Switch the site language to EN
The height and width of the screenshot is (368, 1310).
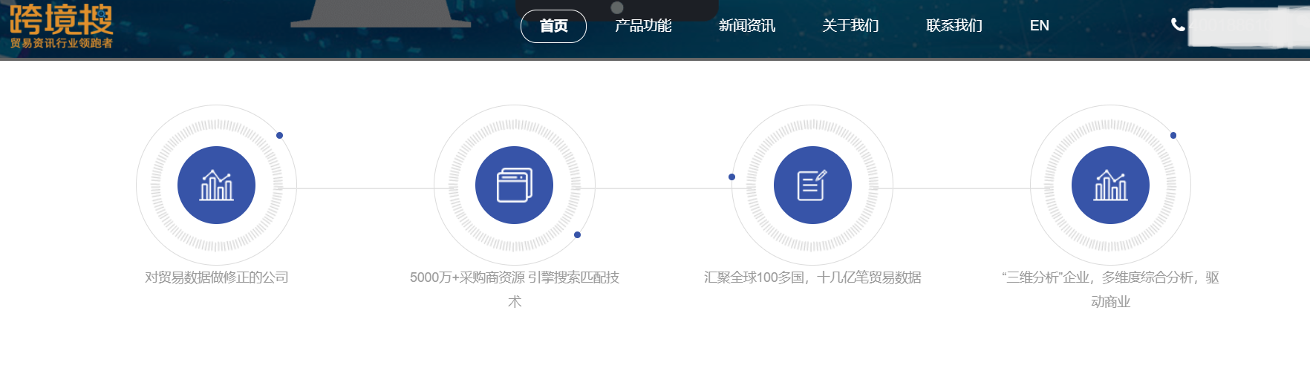1039,26
